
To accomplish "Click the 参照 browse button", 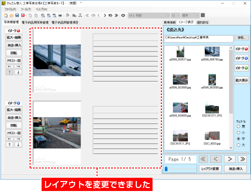I will 241,37.
